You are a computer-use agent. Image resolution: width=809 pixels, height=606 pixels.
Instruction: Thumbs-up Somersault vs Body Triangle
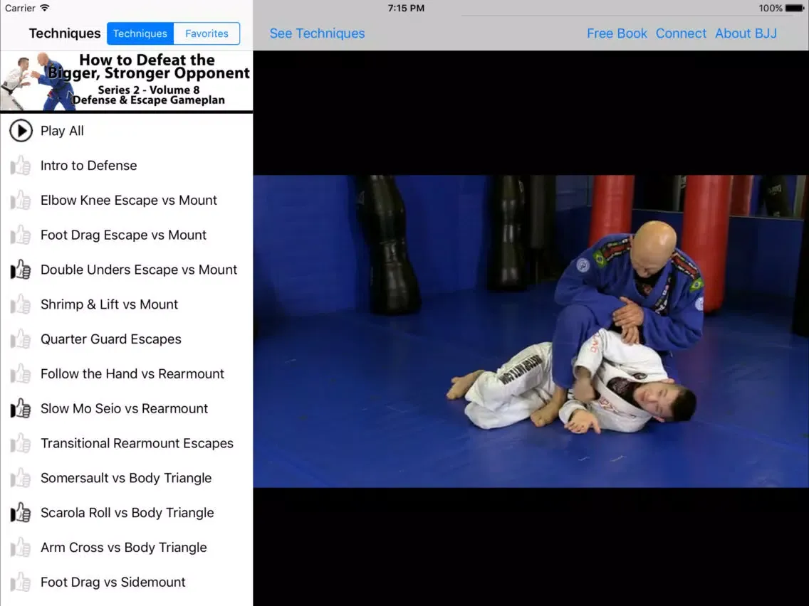tap(21, 478)
